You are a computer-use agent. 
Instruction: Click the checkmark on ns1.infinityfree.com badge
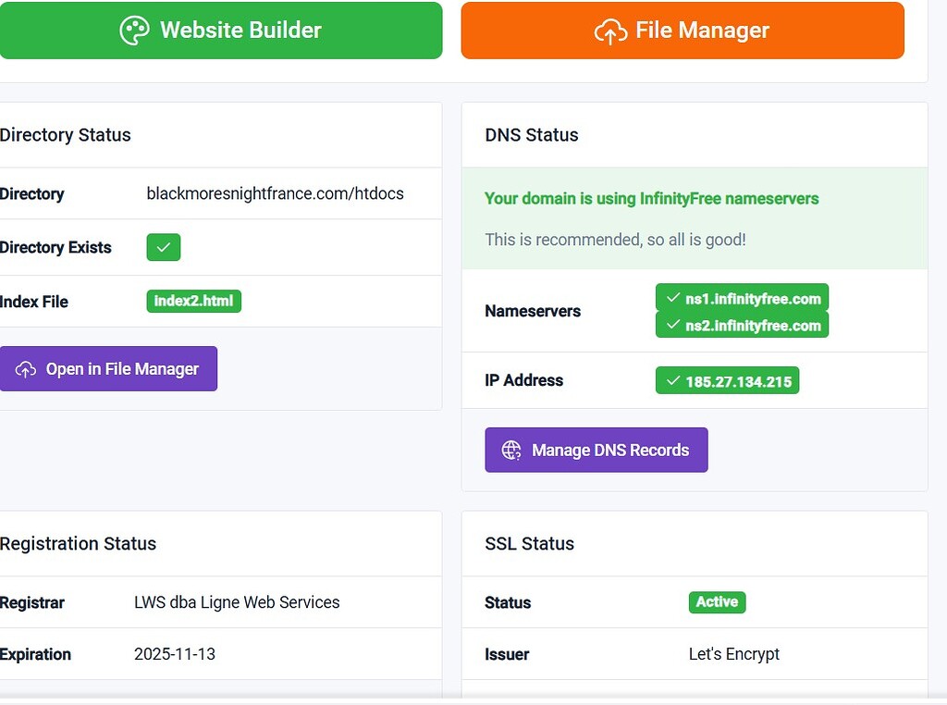point(672,299)
